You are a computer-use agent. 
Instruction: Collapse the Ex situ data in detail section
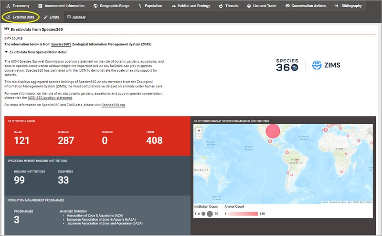coord(6,52)
